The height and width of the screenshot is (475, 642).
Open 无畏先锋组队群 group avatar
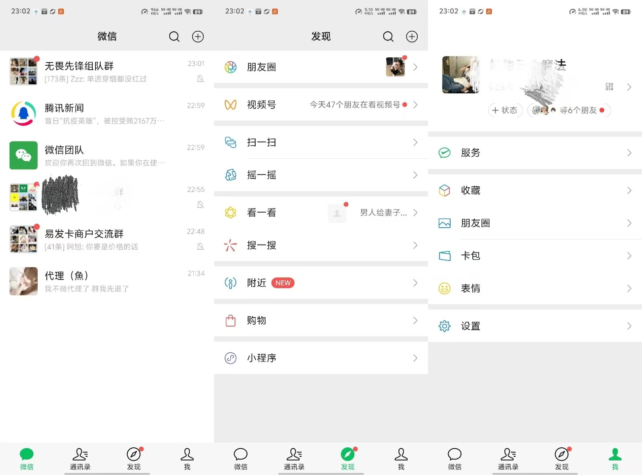(23, 71)
